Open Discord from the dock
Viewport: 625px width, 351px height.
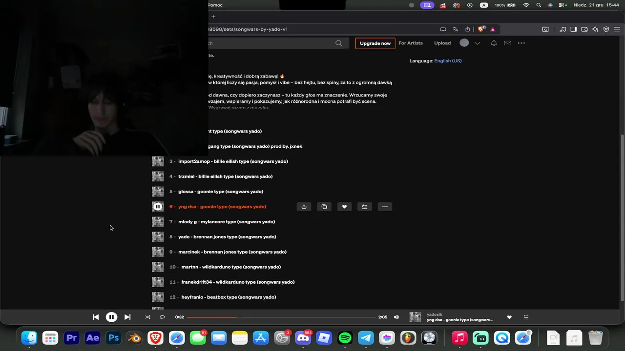click(303, 338)
